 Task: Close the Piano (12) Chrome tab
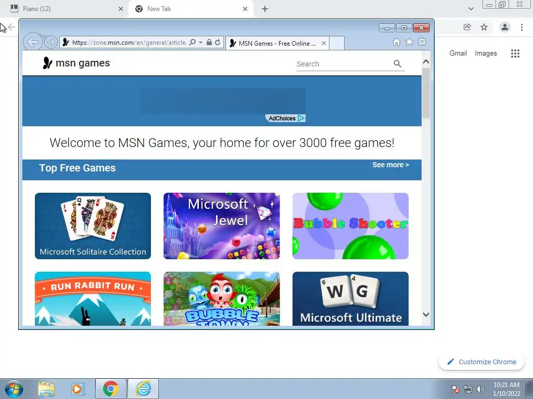(x=121, y=9)
